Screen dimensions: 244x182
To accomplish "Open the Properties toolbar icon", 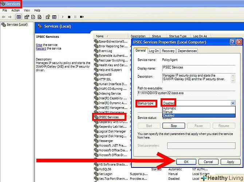I will pyautogui.click(x=27, y=17).
